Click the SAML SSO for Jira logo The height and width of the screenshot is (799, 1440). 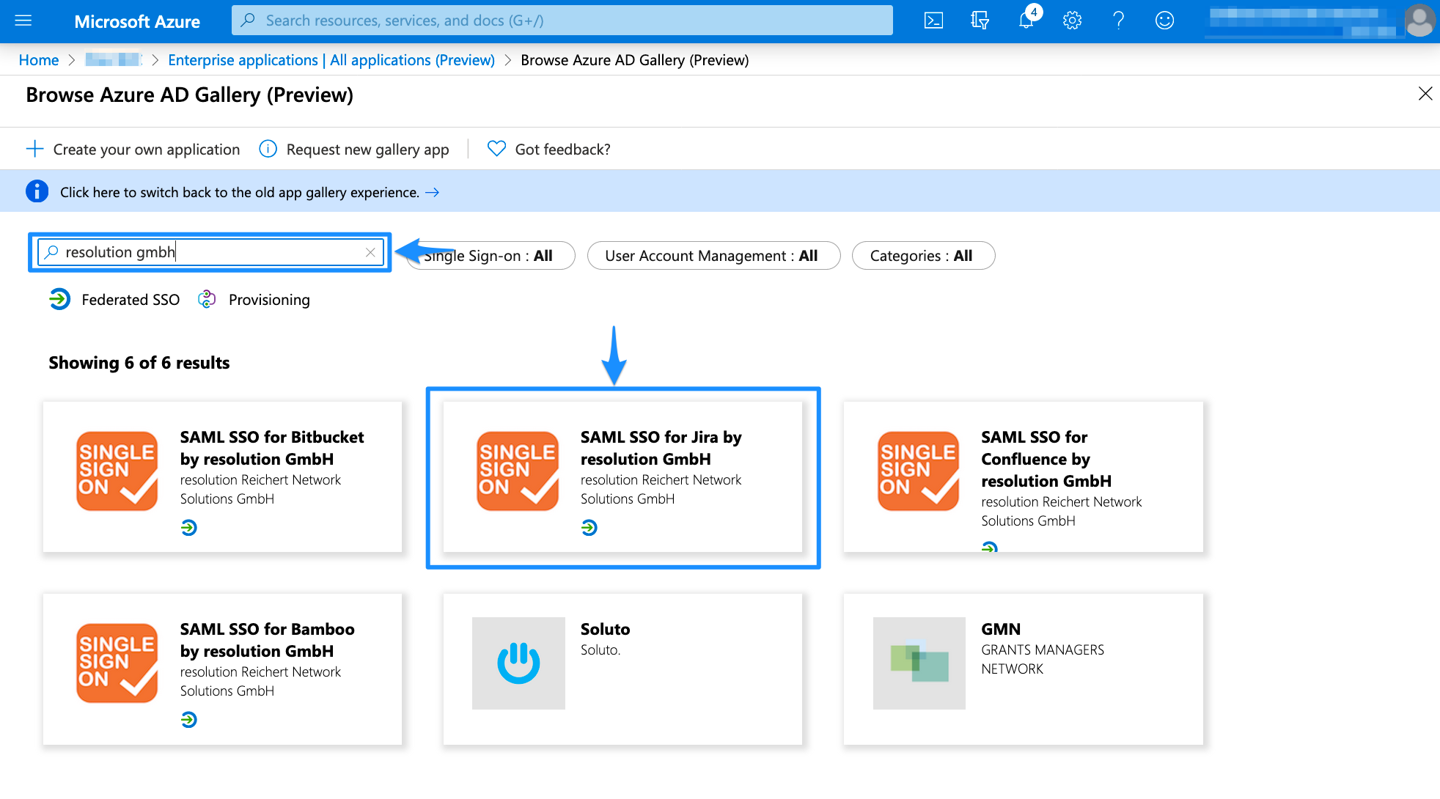[518, 471]
